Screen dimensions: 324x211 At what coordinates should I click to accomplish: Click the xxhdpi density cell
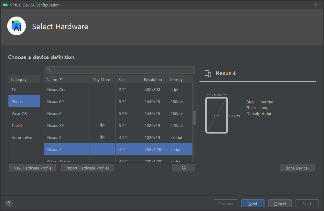[180, 137]
